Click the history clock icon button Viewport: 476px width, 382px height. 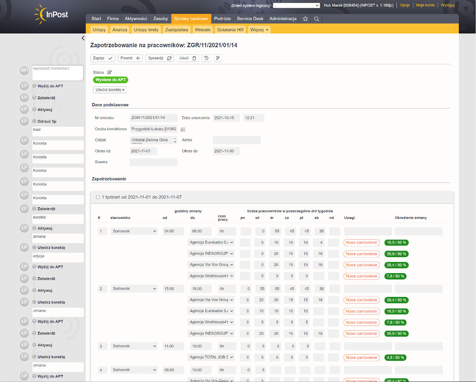[x=206, y=58]
